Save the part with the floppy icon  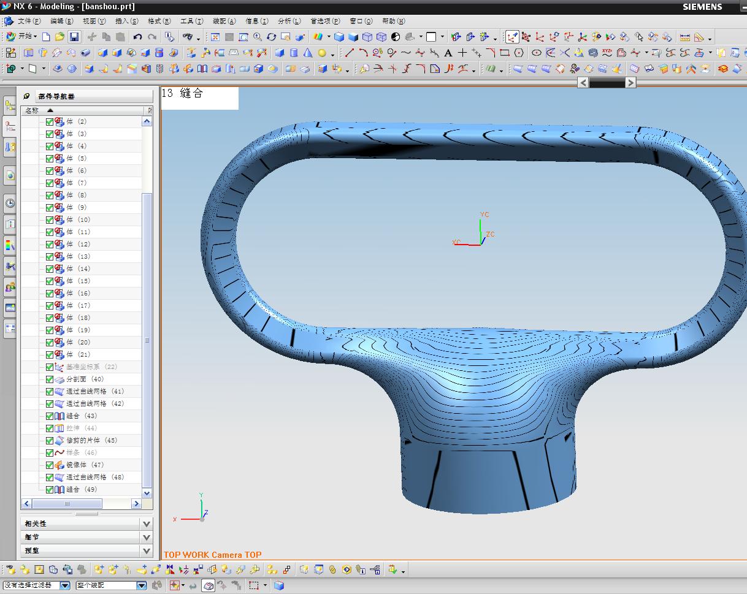[74, 37]
